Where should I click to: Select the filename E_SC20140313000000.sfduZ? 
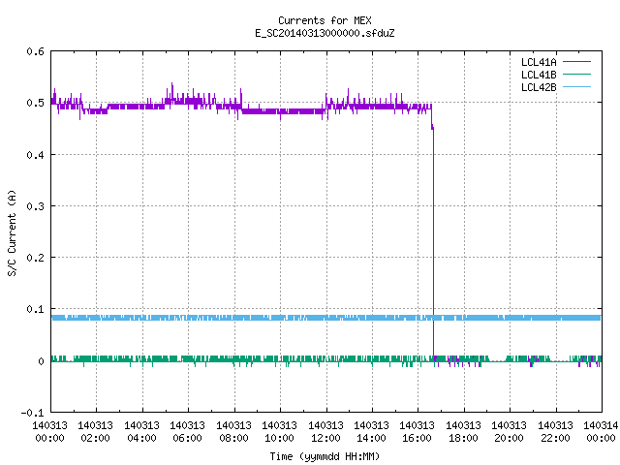pos(325,33)
